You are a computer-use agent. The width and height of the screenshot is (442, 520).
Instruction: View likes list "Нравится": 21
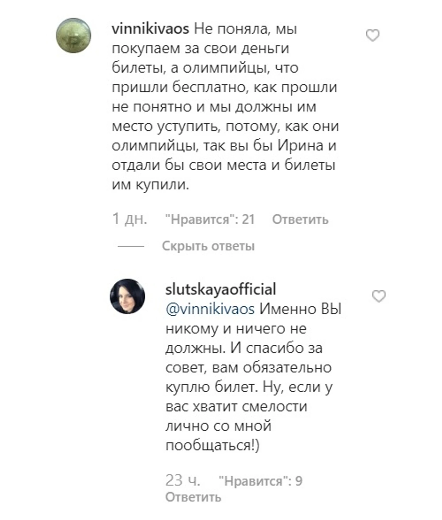210,219
